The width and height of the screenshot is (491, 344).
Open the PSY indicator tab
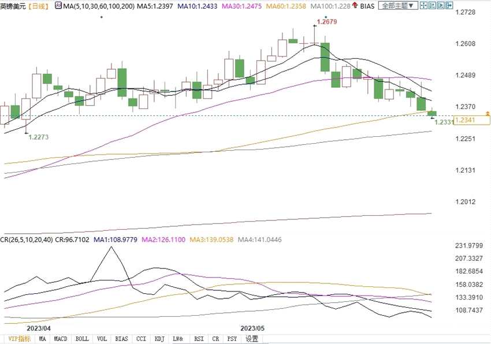(x=232, y=339)
